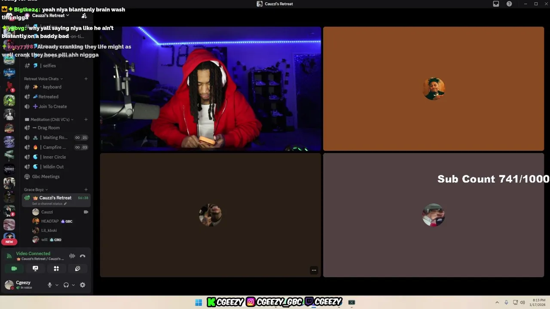Add channel to Grace Boyz category
This screenshot has height=309, width=550.
point(86,190)
